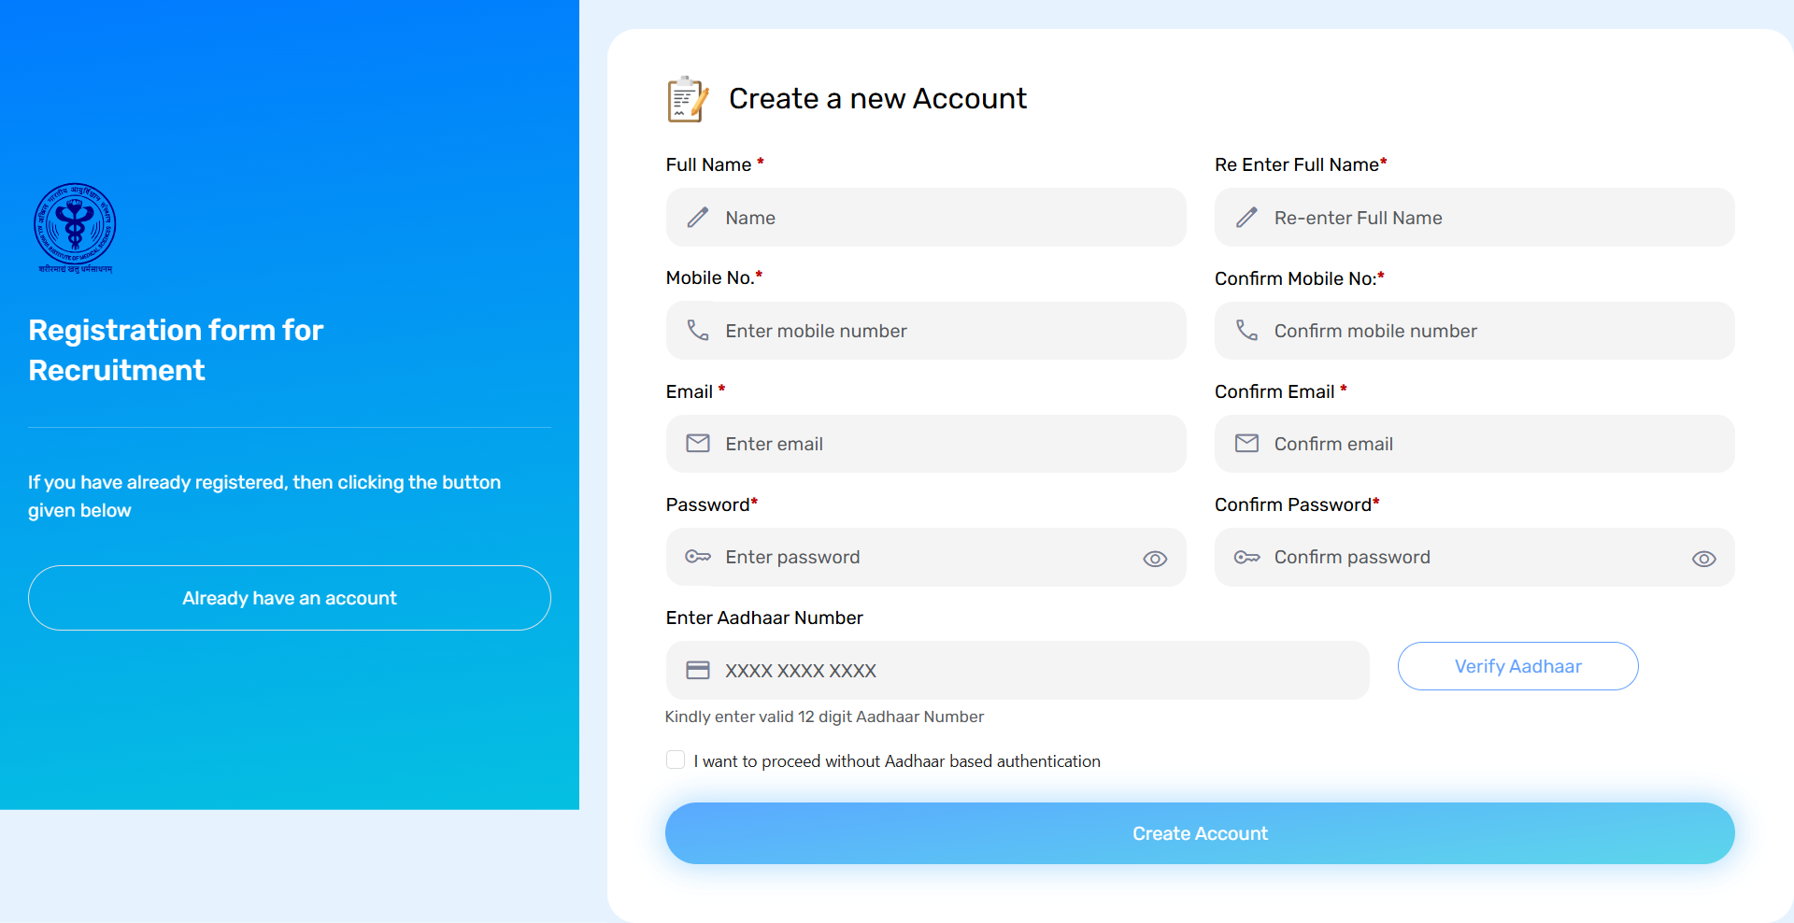Click into the Aadhaar Number input box
Viewport: 1794px width, 923px height.
pyautogui.click(x=1028, y=670)
